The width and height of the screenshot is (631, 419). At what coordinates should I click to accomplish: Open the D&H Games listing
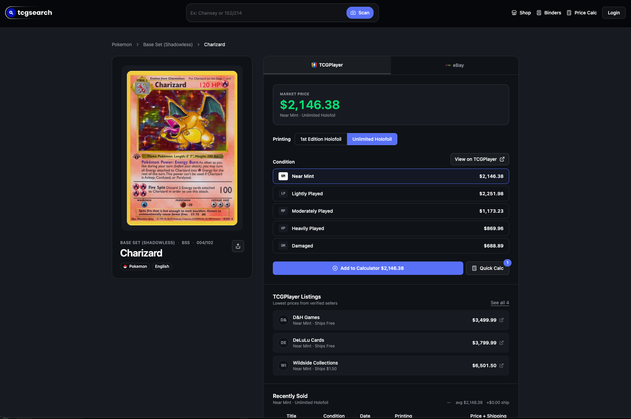391,320
